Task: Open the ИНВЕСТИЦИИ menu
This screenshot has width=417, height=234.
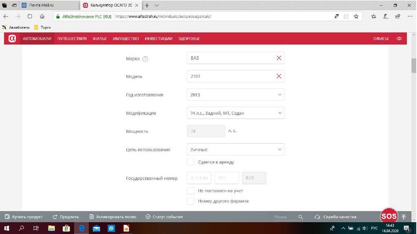Action: point(158,39)
